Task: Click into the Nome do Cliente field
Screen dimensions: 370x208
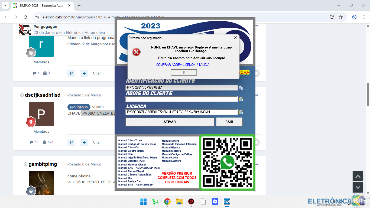Action: click(181, 99)
